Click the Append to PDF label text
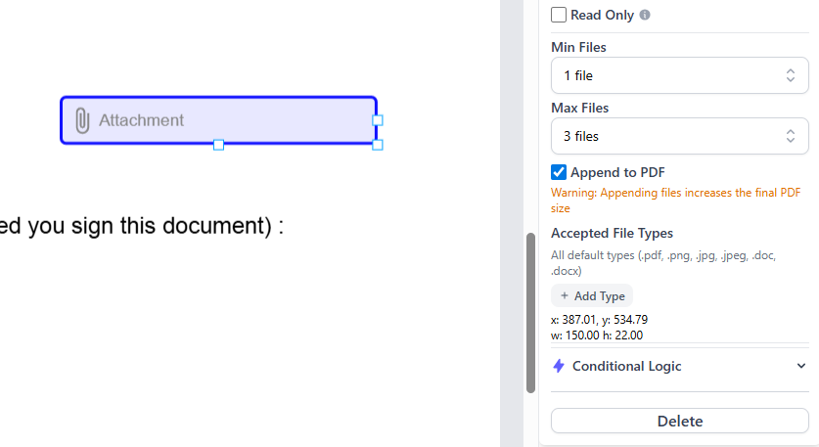Screen dimensions: 819x447 617,172
